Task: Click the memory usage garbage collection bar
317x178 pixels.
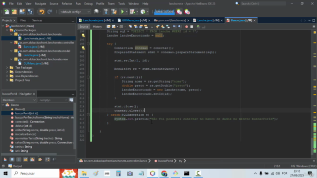Action: 164,12
